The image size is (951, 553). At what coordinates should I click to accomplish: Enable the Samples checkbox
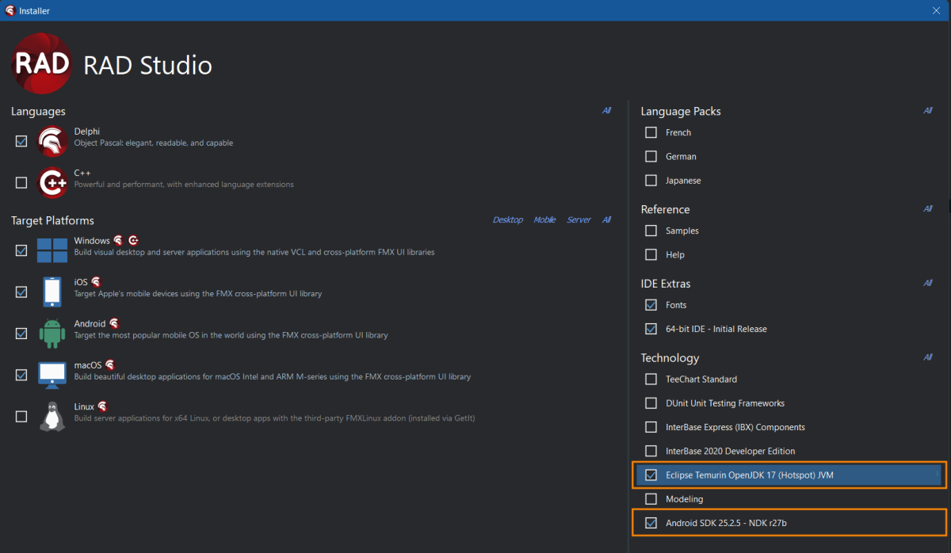651,231
